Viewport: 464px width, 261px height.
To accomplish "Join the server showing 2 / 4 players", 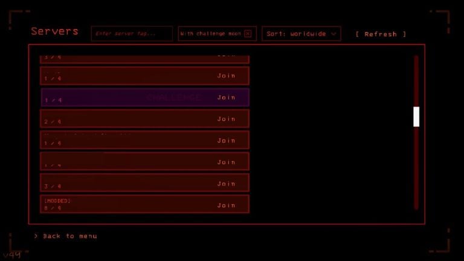I will (x=226, y=118).
